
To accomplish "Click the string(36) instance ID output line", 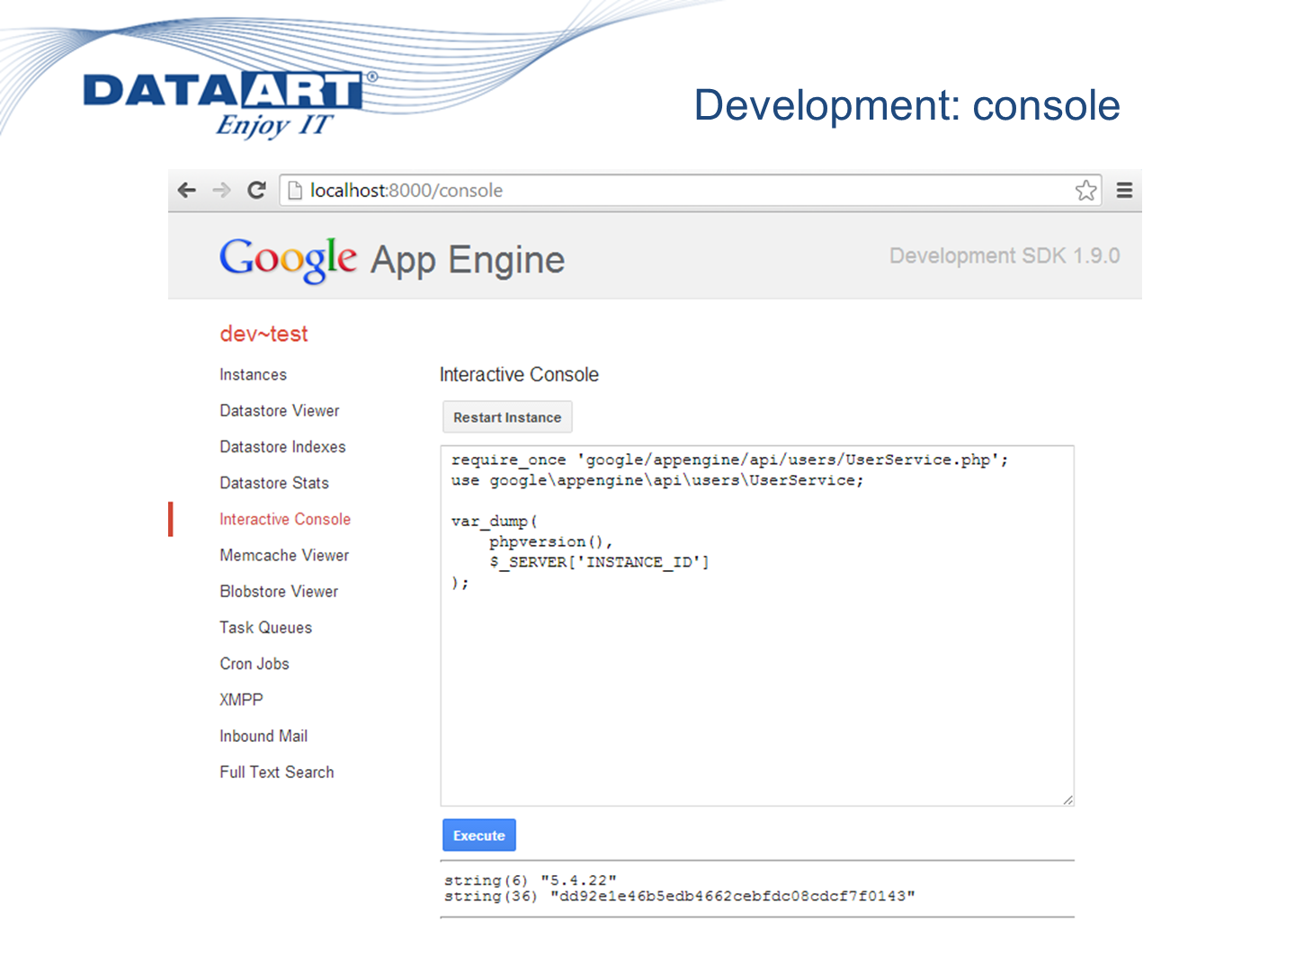I will click(x=680, y=896).
